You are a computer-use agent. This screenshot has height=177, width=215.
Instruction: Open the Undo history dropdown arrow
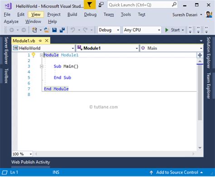[x=79, y=30]
